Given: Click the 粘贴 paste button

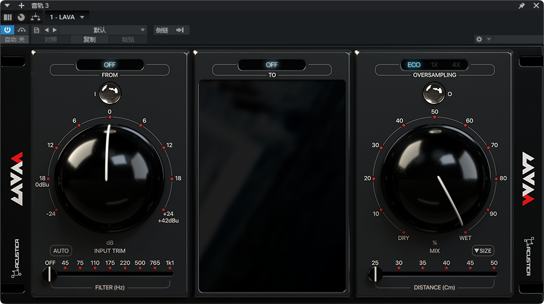Looking at the screenshot, I should 128,40.
